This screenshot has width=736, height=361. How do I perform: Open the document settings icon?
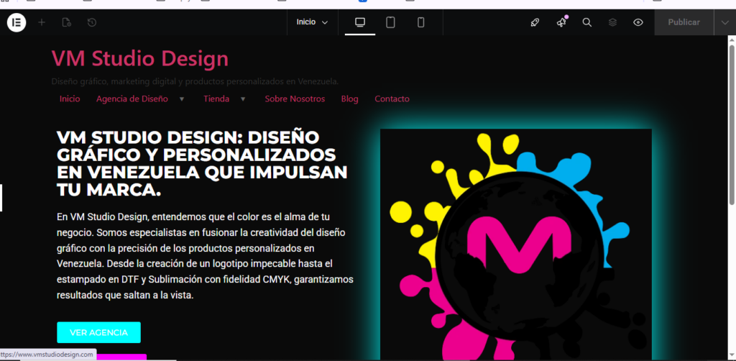[x=67, y=22]
